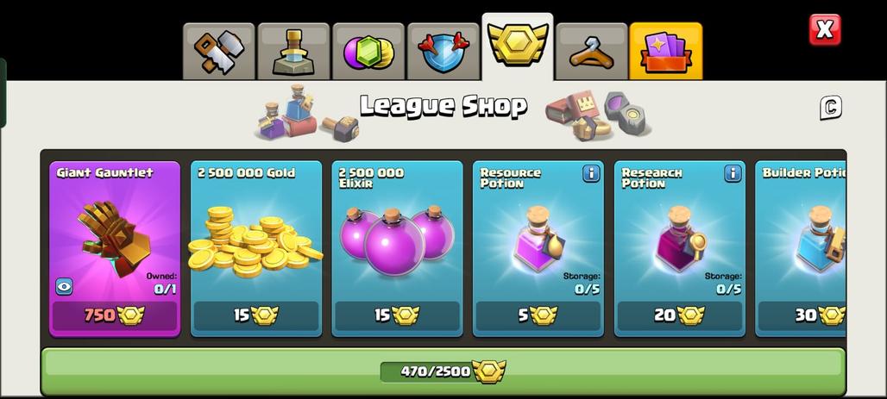This screenshot has height=399, width=887.
Task: Show info for Research Potion
Action: click(x=733, y=173)
